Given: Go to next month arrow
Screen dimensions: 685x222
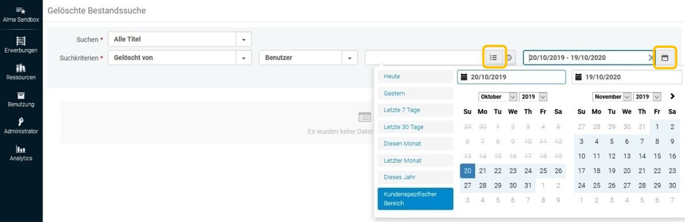Looking at the screenshot, I should coord(672,97).
